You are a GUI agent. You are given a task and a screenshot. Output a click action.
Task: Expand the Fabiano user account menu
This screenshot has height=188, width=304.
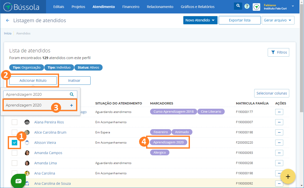tap(293, 6)
